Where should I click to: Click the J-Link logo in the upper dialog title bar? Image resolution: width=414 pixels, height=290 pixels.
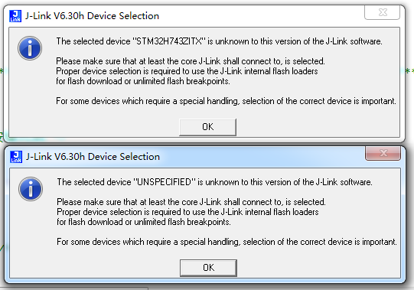pyautogui.click(x=15, y=16)
